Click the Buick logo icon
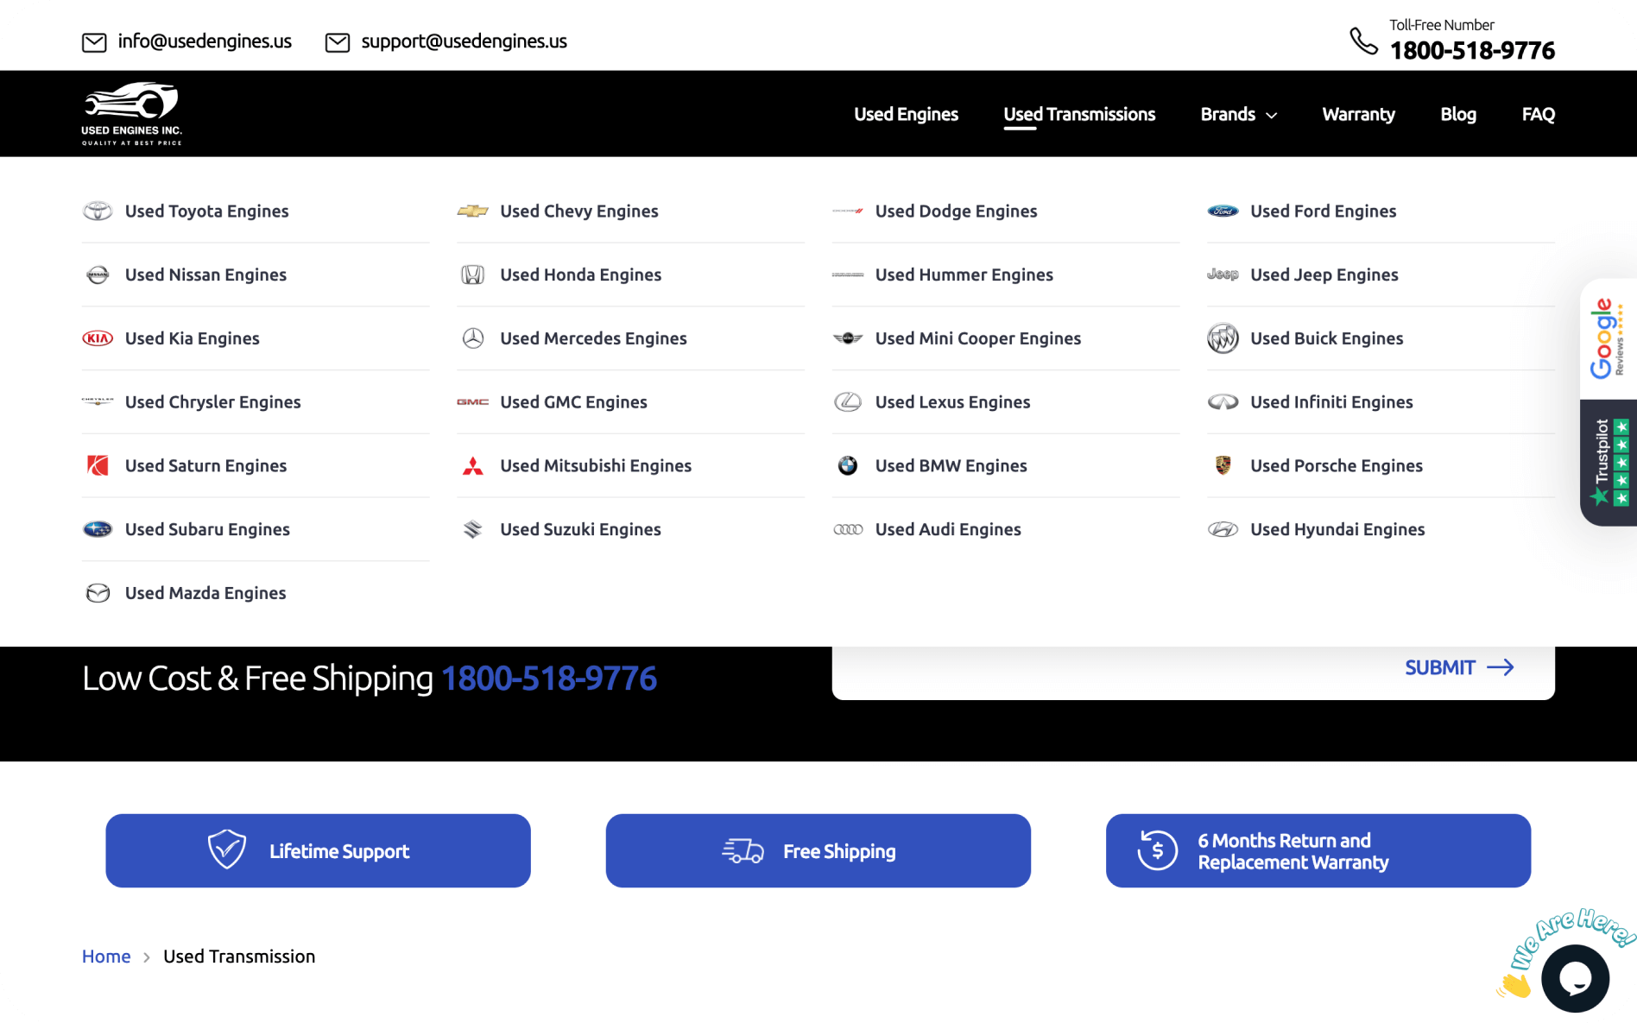Image resolution: width=1637 pixels, height=1023 pixels. pyautogui.click(x=1223, y=338)
